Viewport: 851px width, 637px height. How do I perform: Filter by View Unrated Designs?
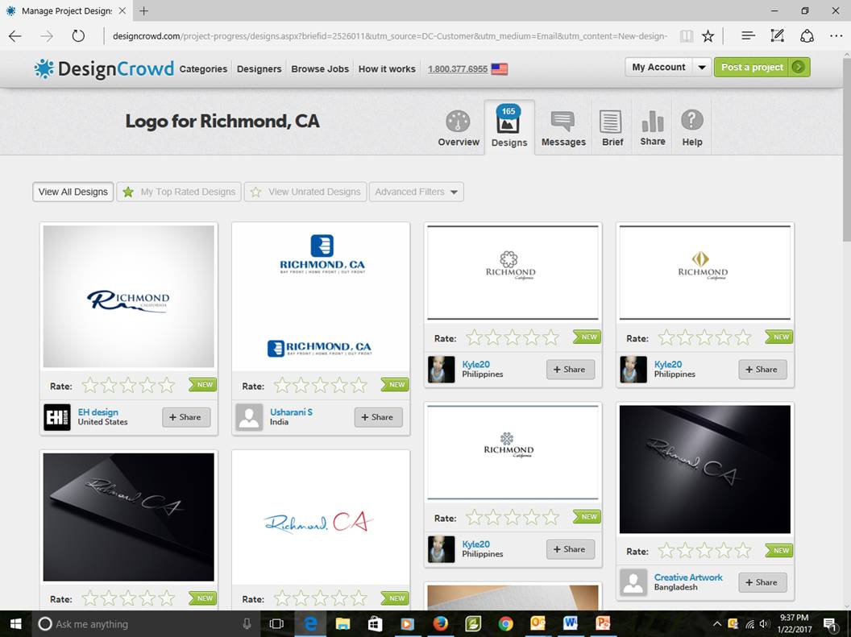tap(305, 192)
